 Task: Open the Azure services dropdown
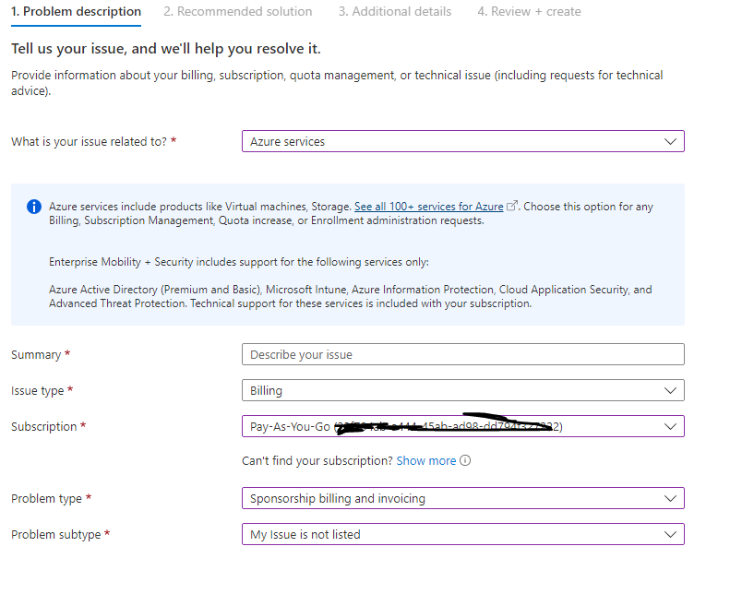tap(462, 141)
